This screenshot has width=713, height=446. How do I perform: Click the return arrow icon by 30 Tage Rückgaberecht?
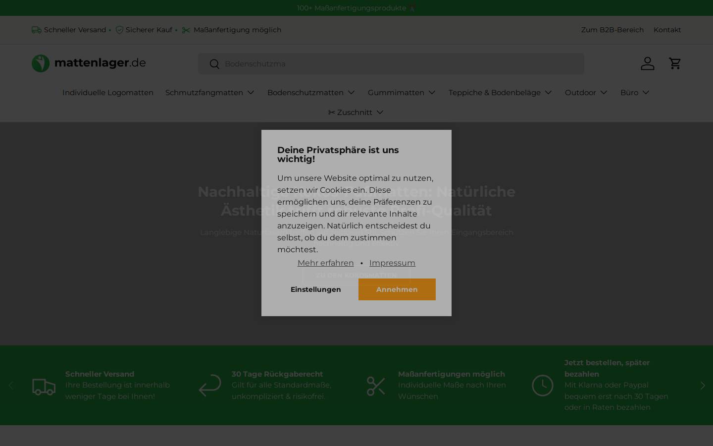coord(210,386)
